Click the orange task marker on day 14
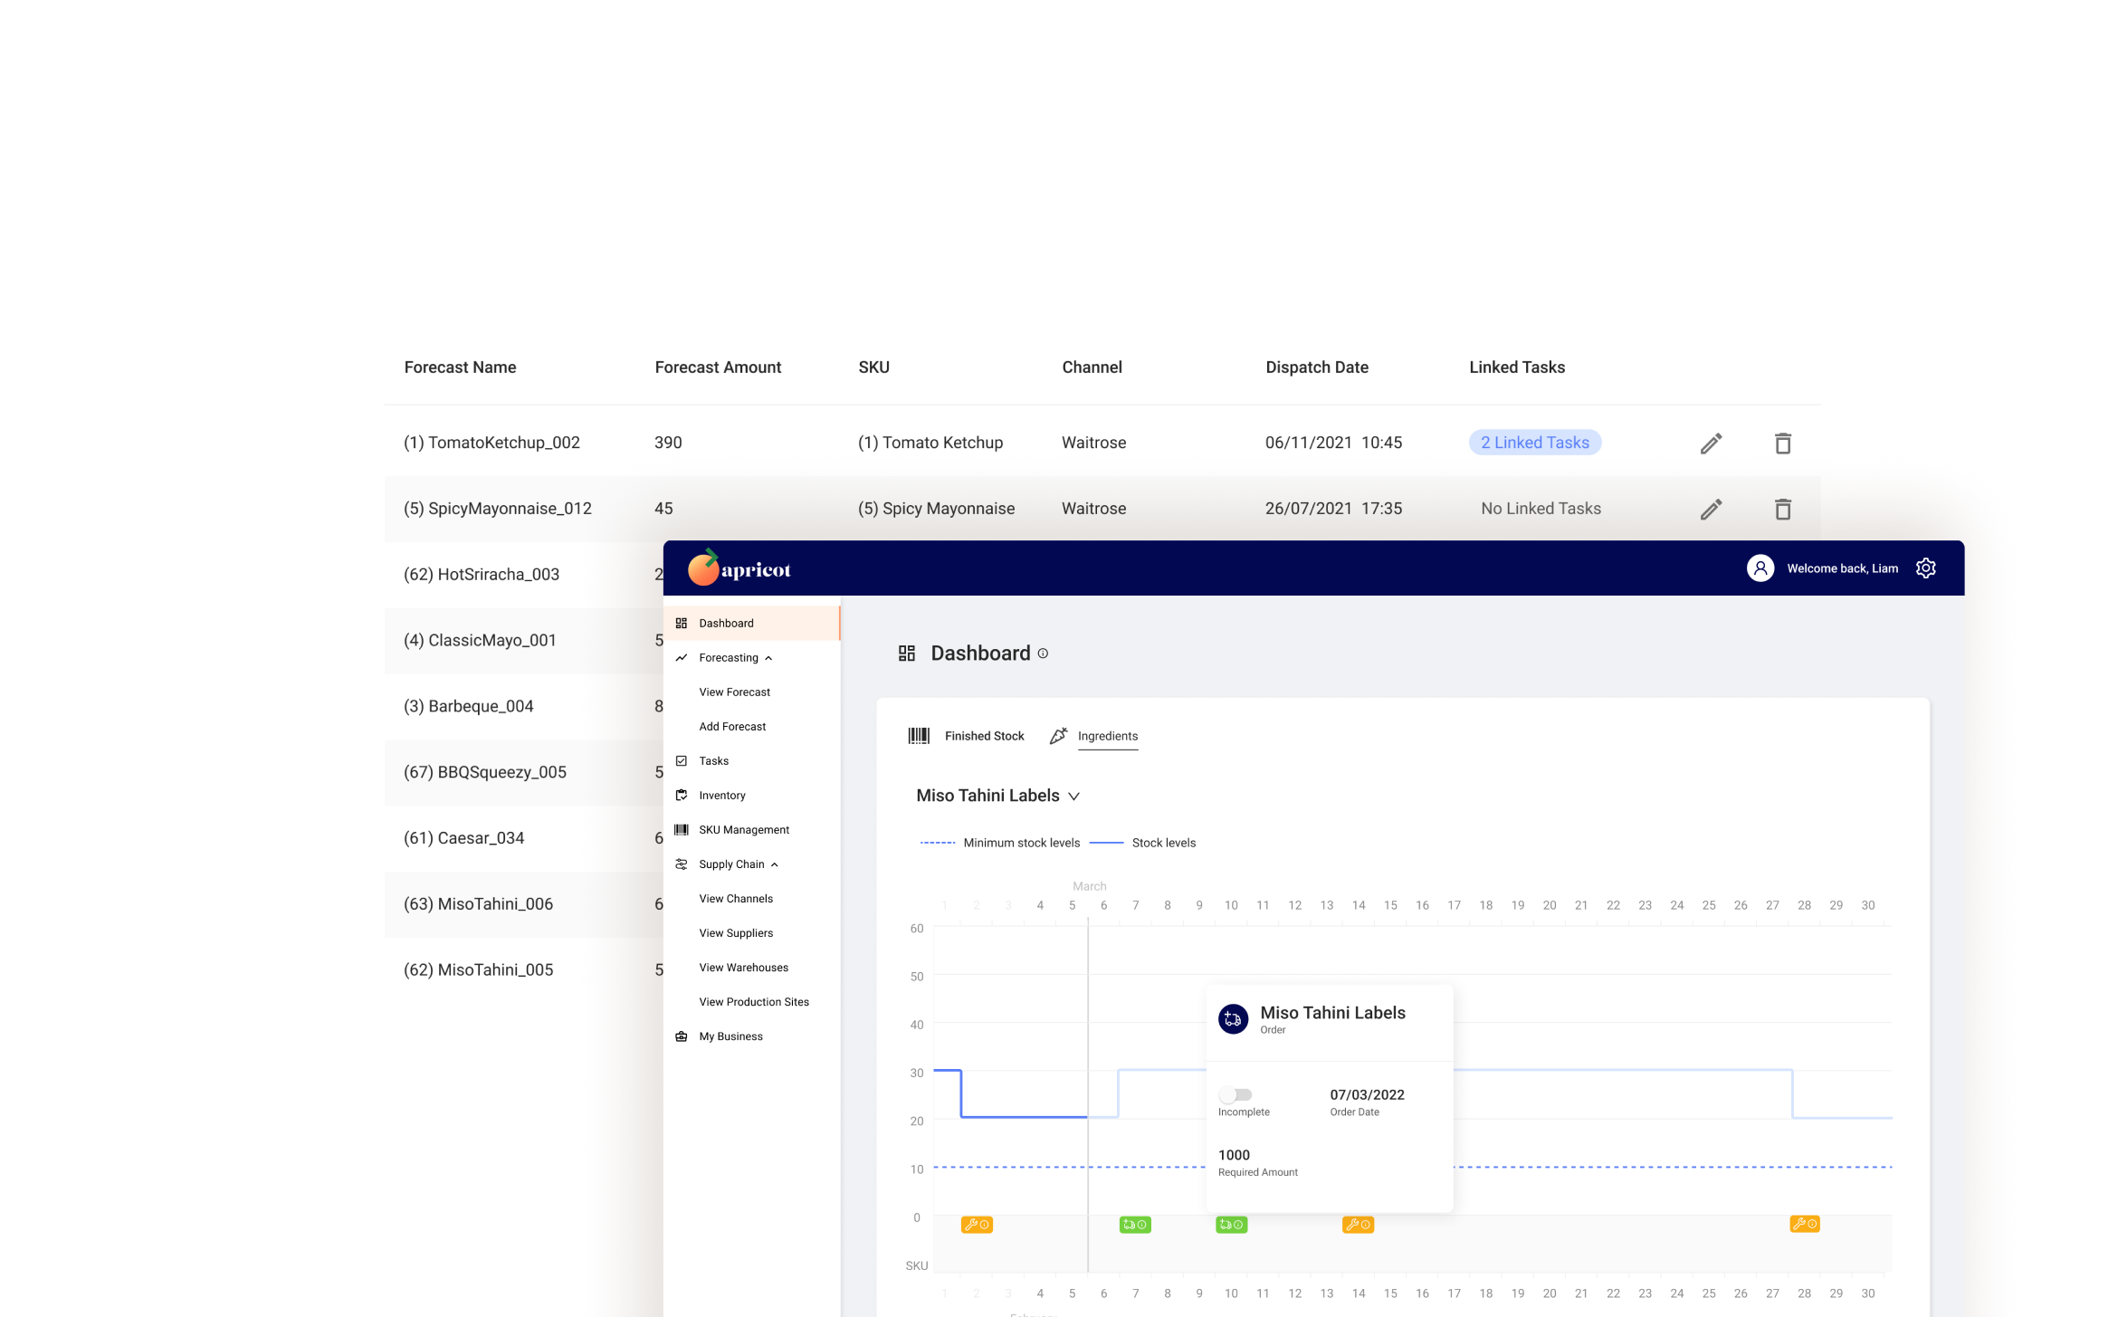2118x1317 pixels. click(1358, 1225)
